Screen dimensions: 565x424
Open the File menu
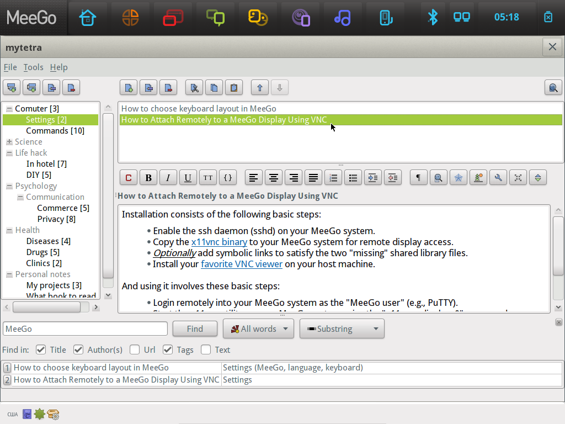point(10,67)
